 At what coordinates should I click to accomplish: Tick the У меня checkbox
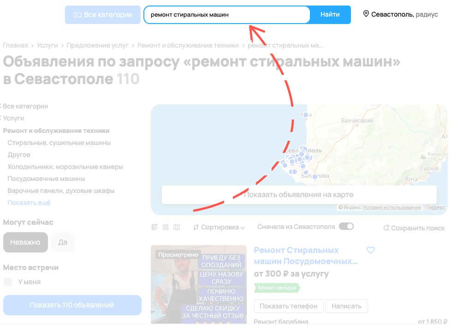click(8, 282)
